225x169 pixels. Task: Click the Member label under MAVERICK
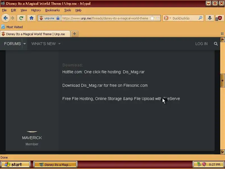click(32, 144)
